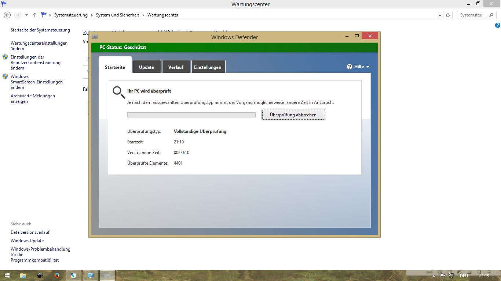
Task: Restore down the Wartungscenter window
Action: 478,4
